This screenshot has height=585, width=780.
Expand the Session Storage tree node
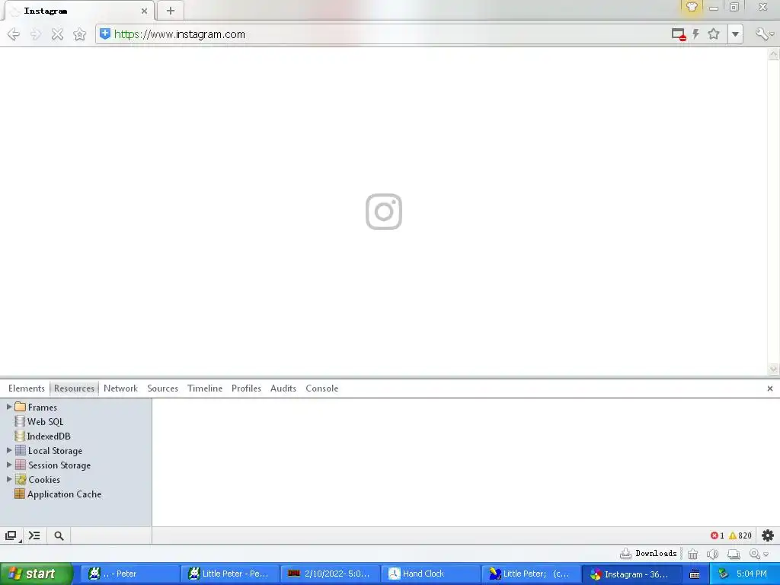pyautogui.click(x=8, y=465)
